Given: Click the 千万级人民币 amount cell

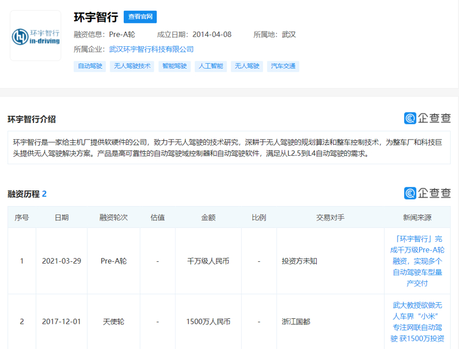Looking at the screenshot, I should [x=208, y=261].
